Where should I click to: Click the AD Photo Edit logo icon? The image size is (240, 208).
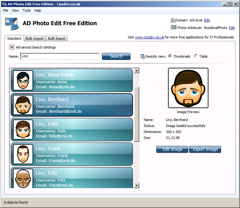click(12, 24)
